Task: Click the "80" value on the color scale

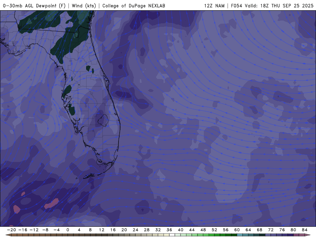Action: 293,230
